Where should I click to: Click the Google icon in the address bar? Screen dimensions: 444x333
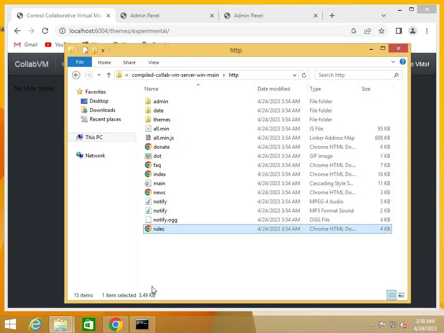point(354,31)
